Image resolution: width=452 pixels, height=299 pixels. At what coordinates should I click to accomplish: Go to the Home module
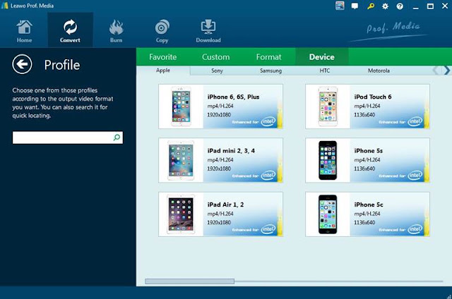(x=24, y=31)
